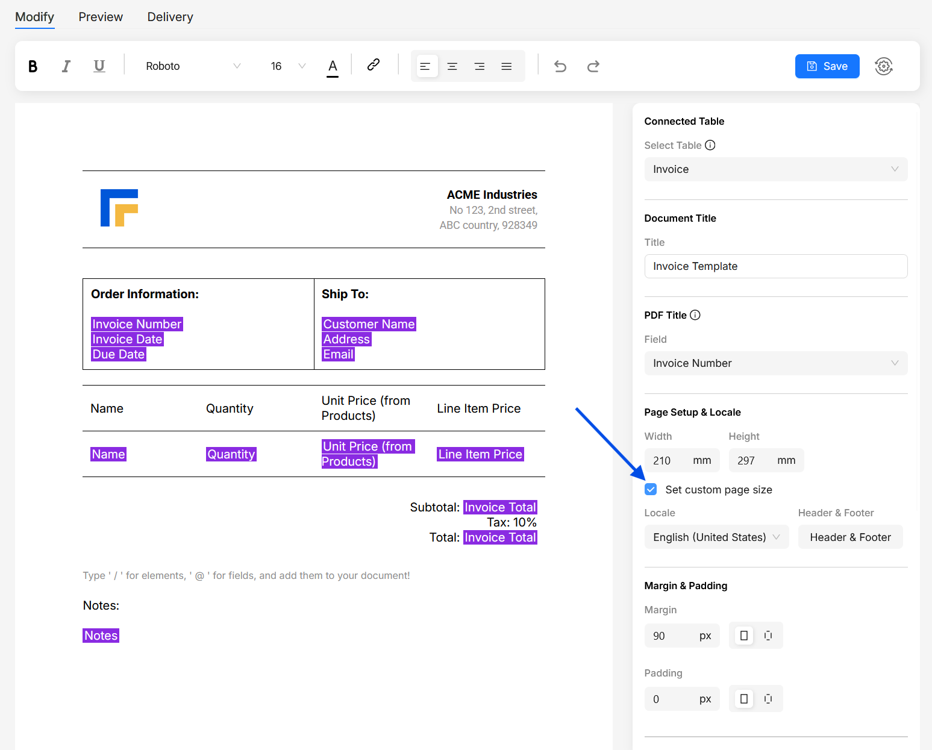Insert a hyperlink
Viewport: 932px width, 750px height.
pyautogui.click(x=374, y=64)
